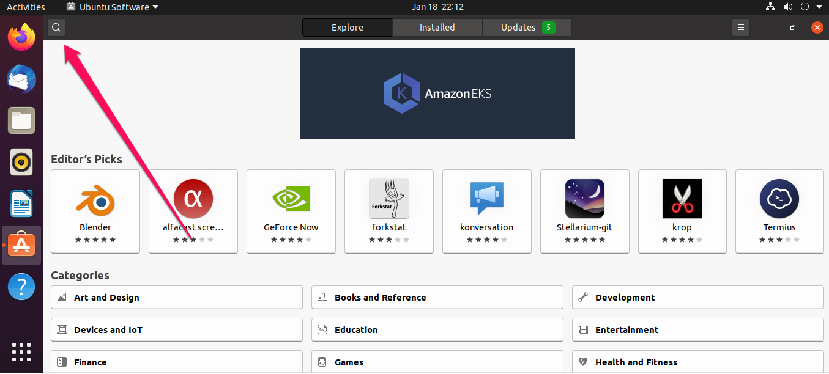Click the alfacast screen mirror icon
Screen dimensions: 829x374
point(193,199)
